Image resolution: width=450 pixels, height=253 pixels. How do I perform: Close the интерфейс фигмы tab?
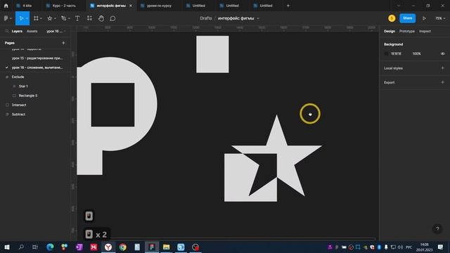[x=131, y=6]
